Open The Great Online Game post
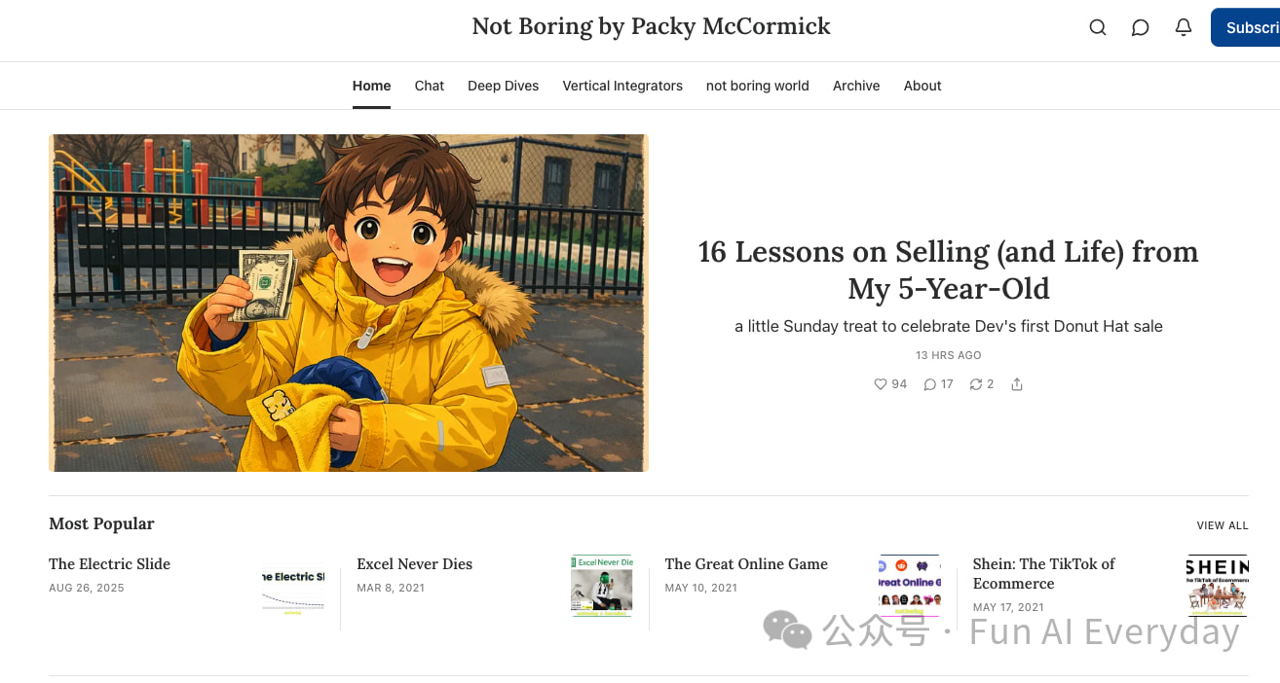1280x683 pixels. pyautogui.click(x=746, y=564)
